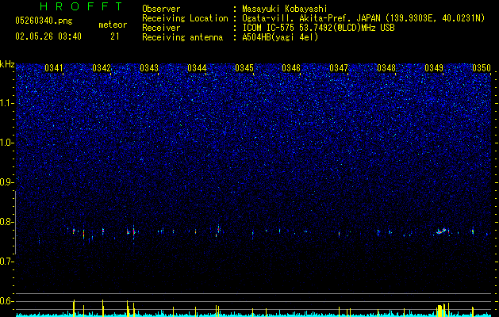Select the Ogata-vill. Akita-Pref. JAPAN location text

pos(363,18)
